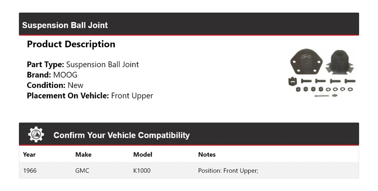Click the Position: Front Upper note
378x191 pixels.
(228, 171)
